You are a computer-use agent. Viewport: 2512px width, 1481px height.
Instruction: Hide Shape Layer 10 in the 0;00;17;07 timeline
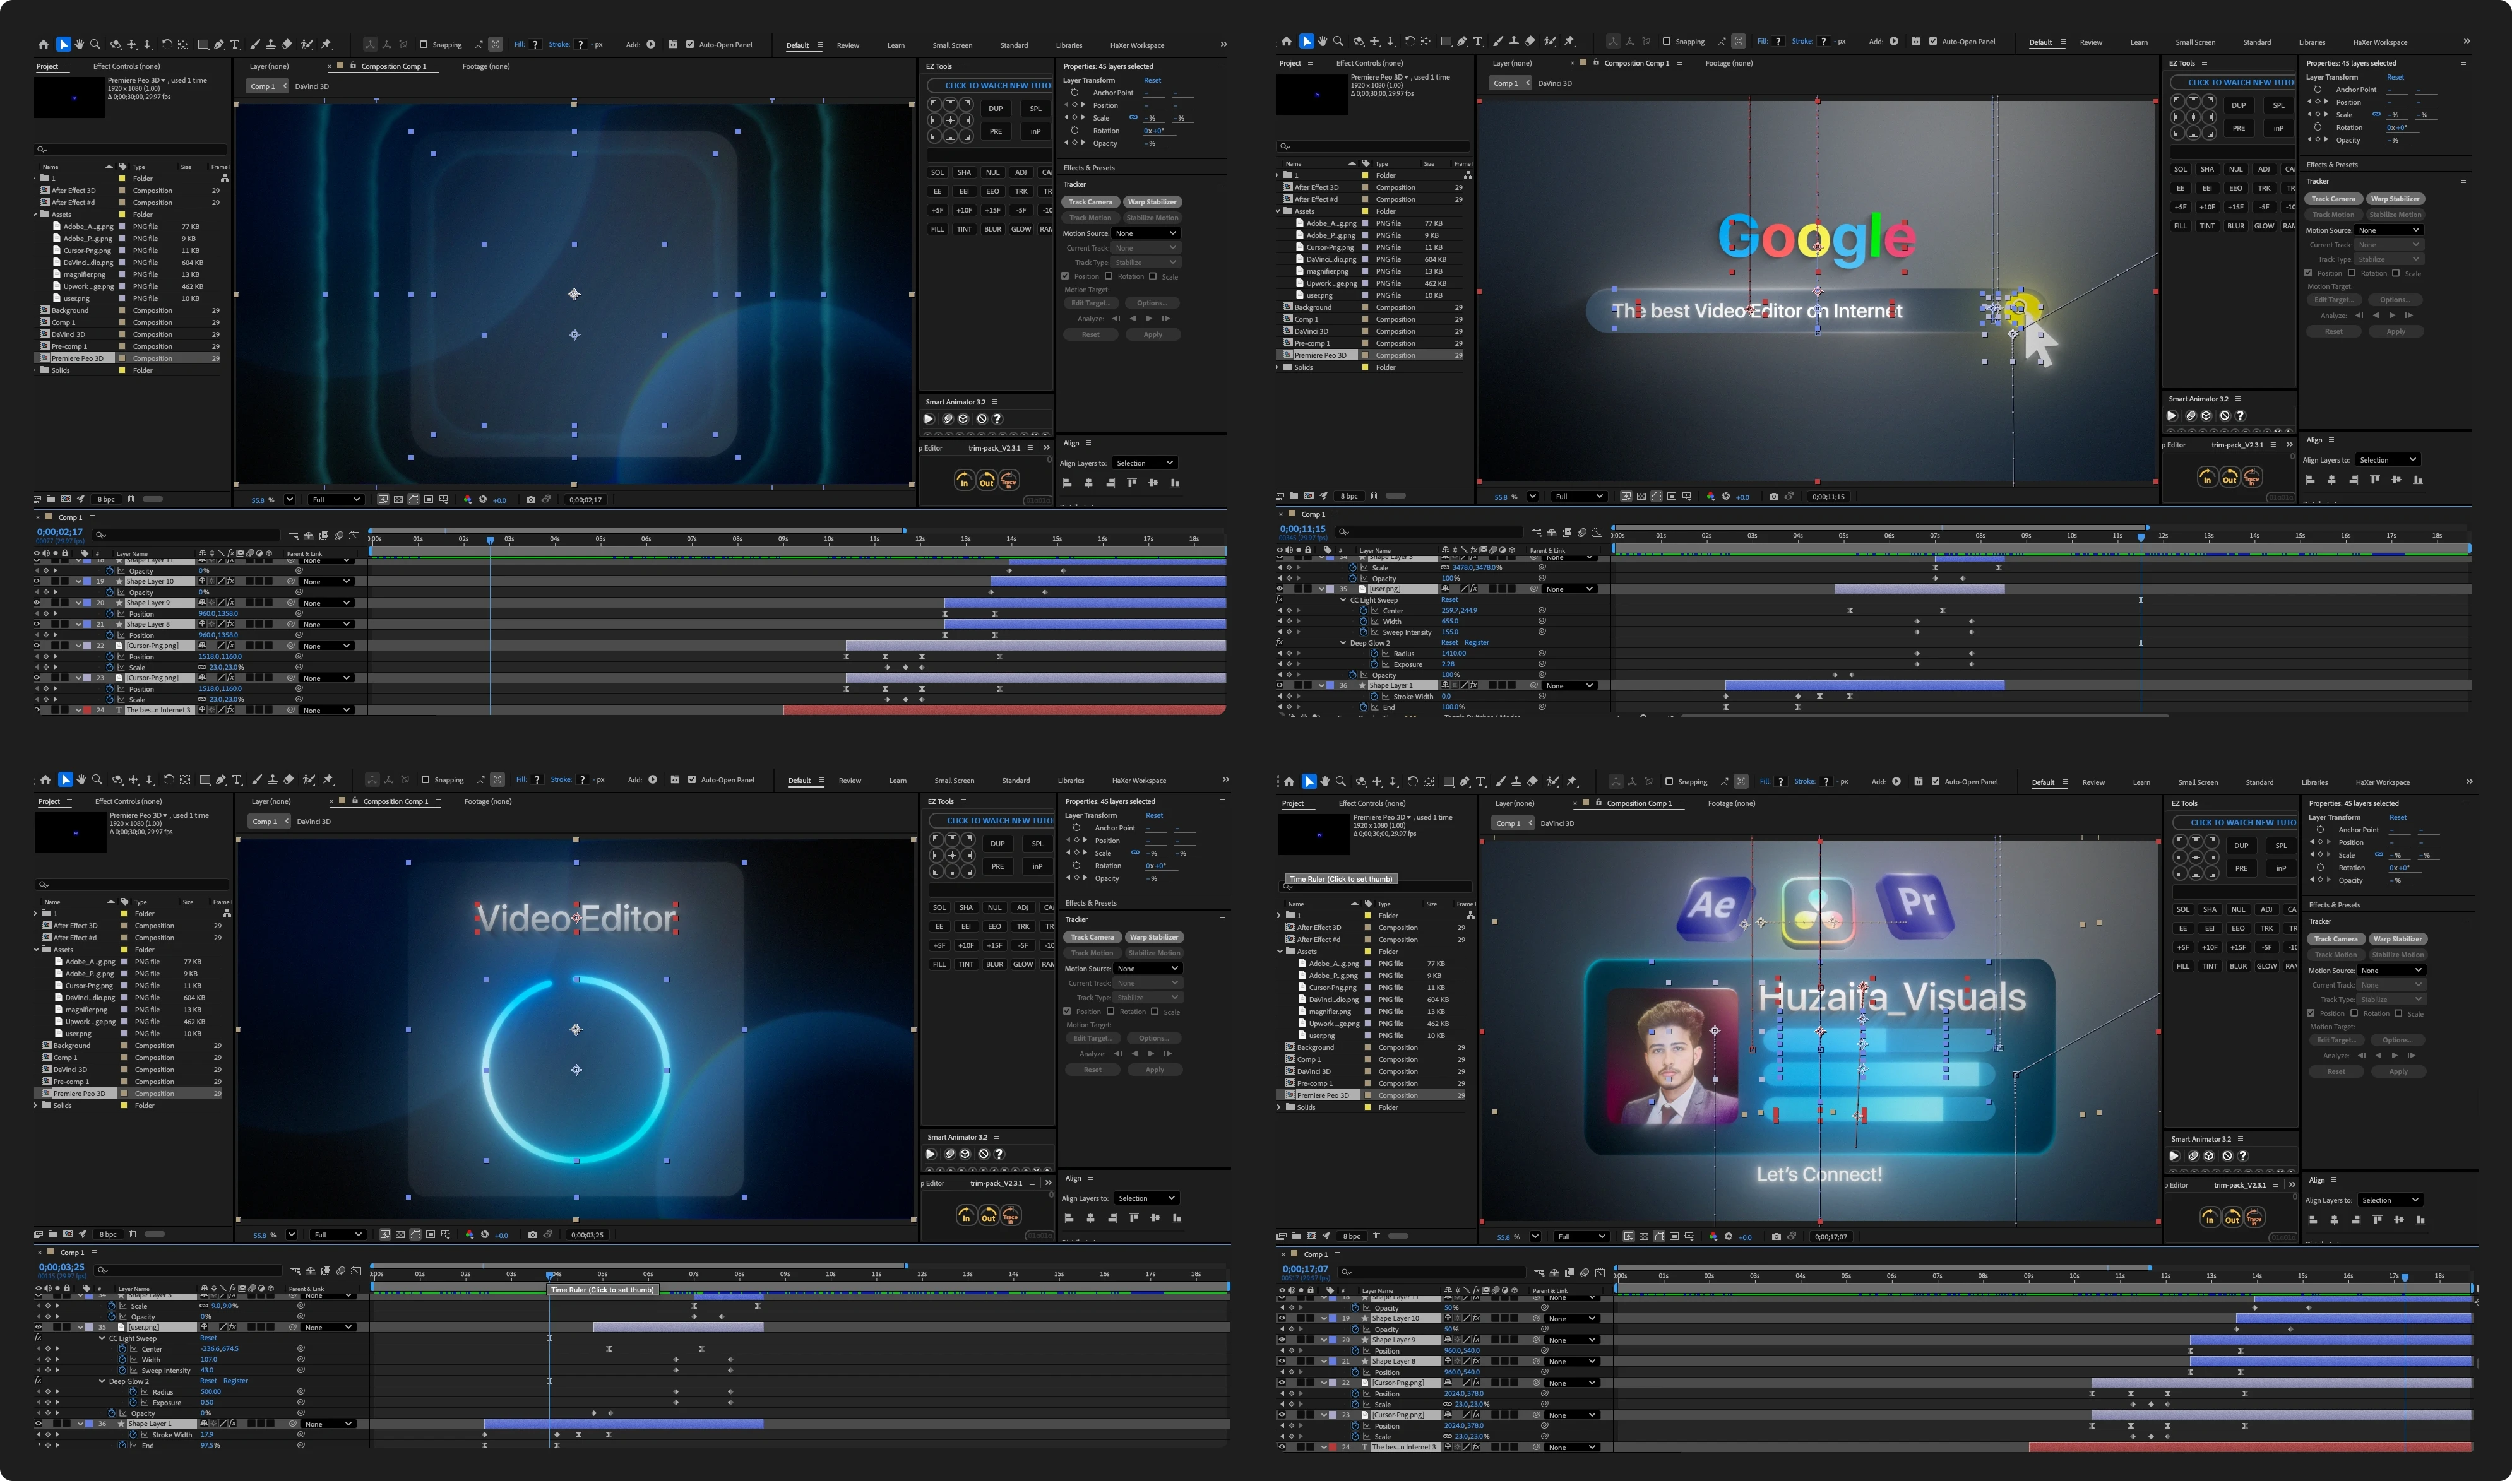[1282, 1318]
